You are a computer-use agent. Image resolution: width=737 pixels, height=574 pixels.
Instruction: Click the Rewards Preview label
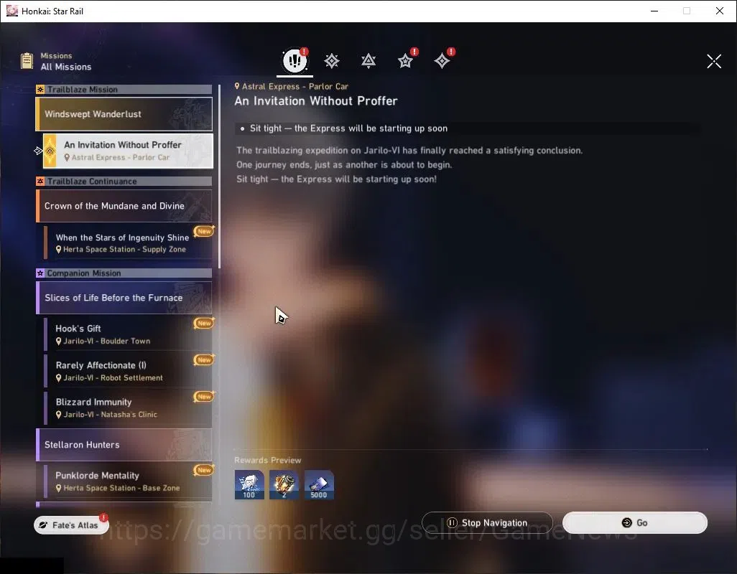(x=267, y=461)
